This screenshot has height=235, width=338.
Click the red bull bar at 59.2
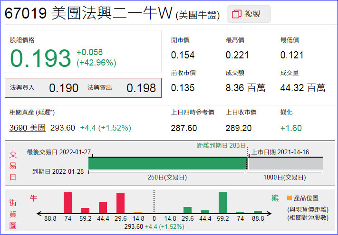86,210
